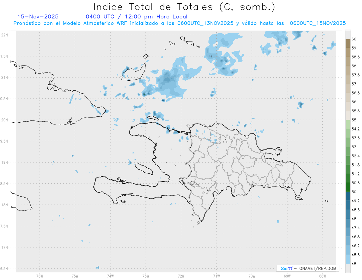Click the "47.4" value on the color scale
362x280 pixels.
(x=355, y=228)
